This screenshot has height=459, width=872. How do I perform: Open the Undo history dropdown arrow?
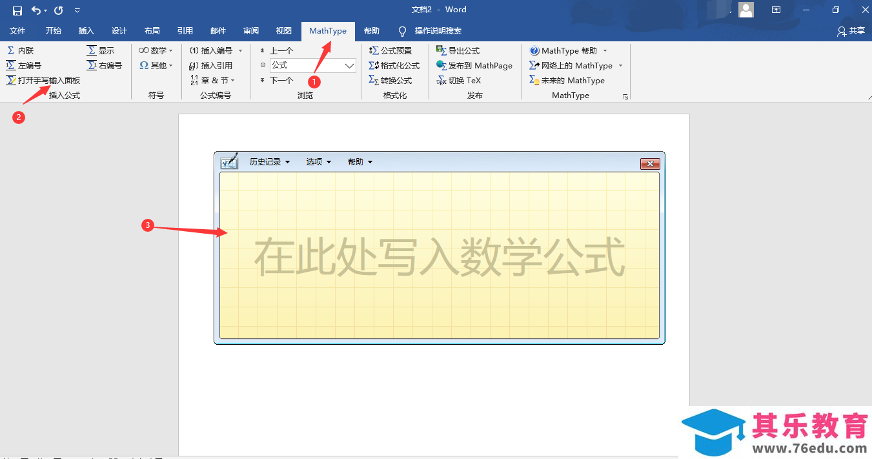(46, 11)
